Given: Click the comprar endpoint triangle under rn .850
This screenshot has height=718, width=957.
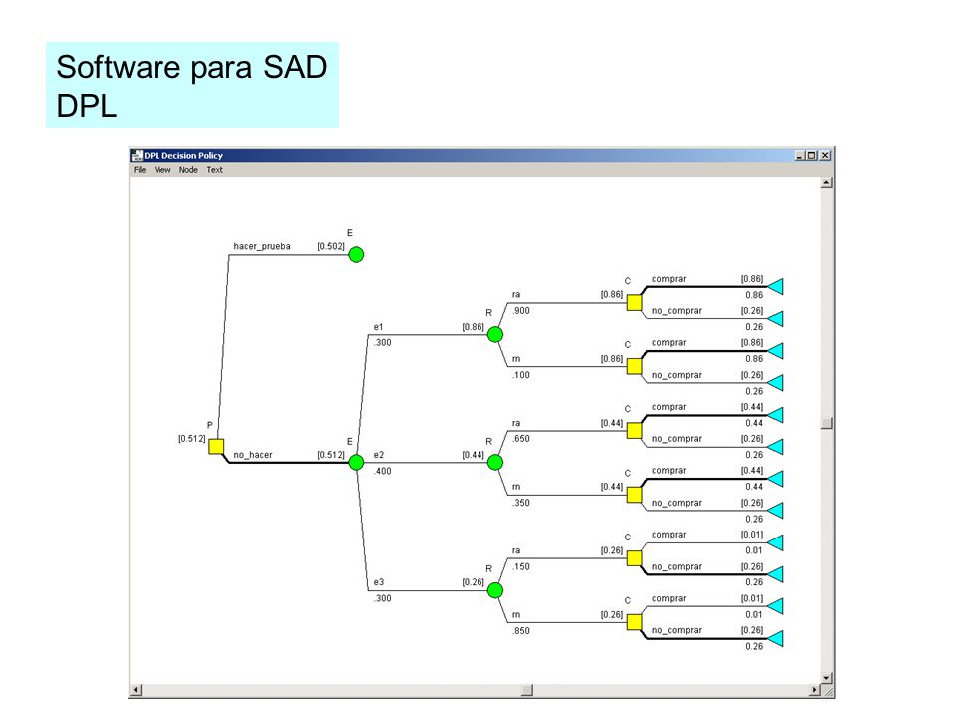Looking at the screenshot, I should [x=776, y=606].
